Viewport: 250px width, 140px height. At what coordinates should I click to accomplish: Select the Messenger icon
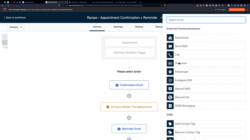coord(170,72)
